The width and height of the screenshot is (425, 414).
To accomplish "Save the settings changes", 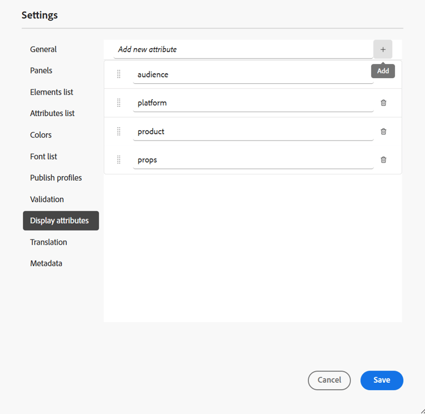I will [381, 380].
